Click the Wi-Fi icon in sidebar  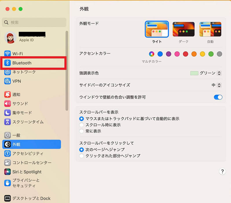click(x=7, y=53)
